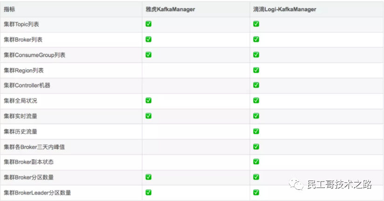Screen dimensions: 384x201
Task: Click the 指标 column header
Action: click(x=9, y=9)
